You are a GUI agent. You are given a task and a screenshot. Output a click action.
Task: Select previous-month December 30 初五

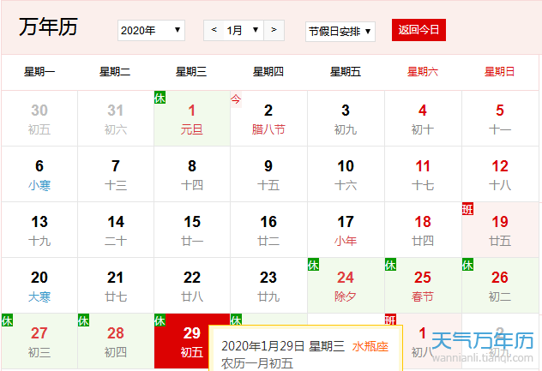39,118
